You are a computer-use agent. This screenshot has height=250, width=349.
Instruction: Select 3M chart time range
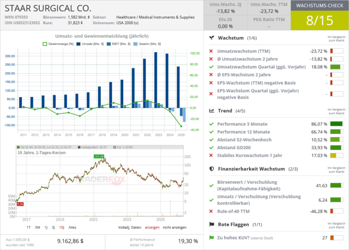[37, 227]
